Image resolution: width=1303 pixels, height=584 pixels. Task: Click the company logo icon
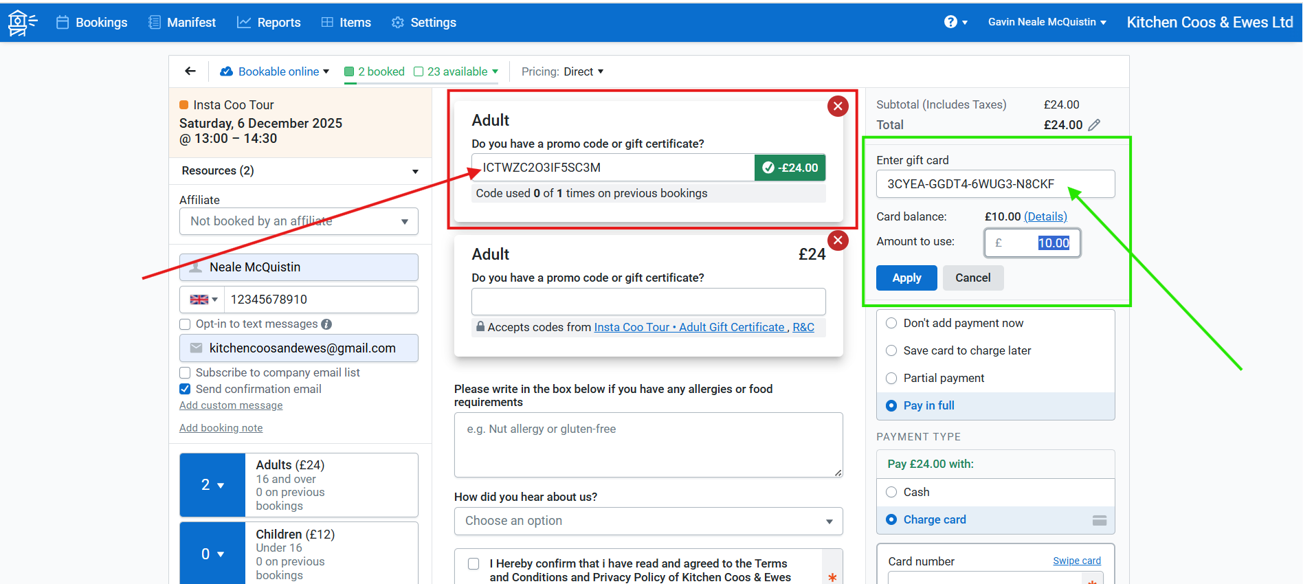[x=22, y=23]
